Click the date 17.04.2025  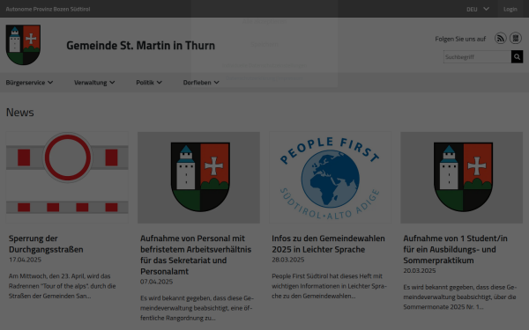[25, 260]
